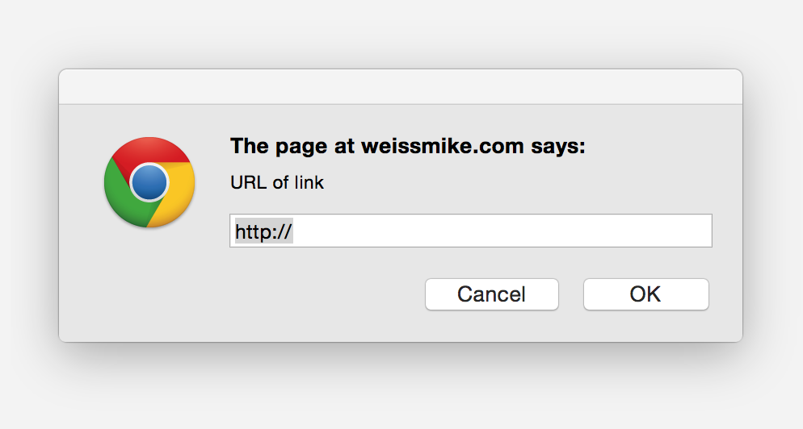Screen dimensions: 803x429
Task: Click the "The page at weissmike.com says:" heading
Action: (407, 147)
